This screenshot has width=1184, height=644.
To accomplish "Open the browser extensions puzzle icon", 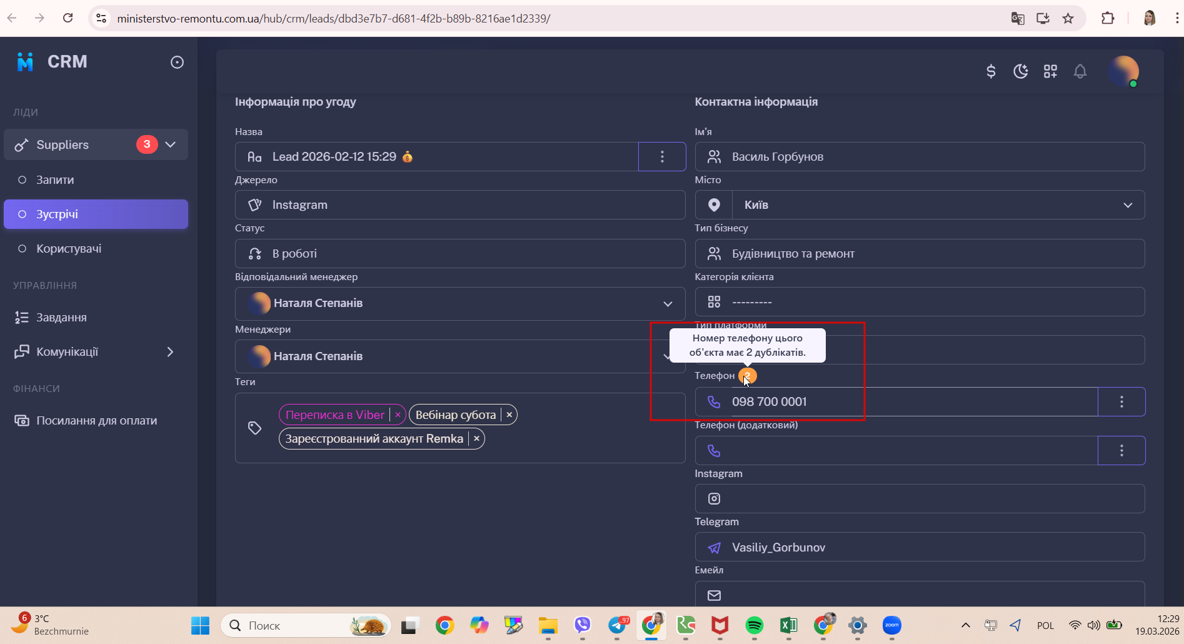I will tap(1108, 18).
